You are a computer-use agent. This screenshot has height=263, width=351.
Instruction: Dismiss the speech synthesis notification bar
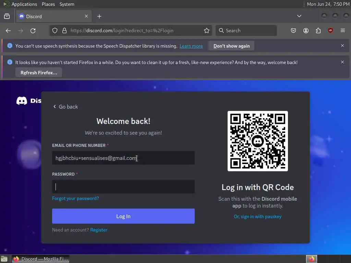[x=342, y=46]
